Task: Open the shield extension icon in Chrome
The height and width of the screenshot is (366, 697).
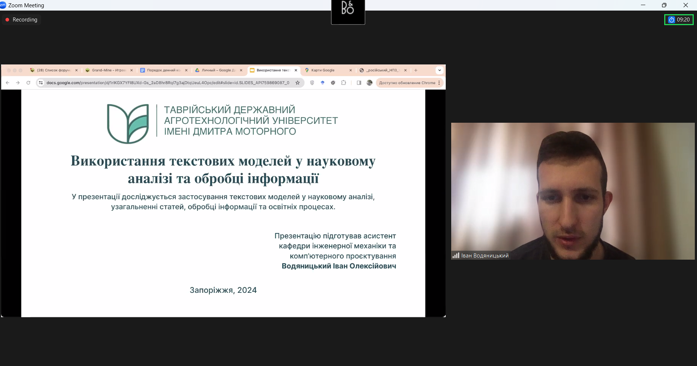Action: pos(312,83)
